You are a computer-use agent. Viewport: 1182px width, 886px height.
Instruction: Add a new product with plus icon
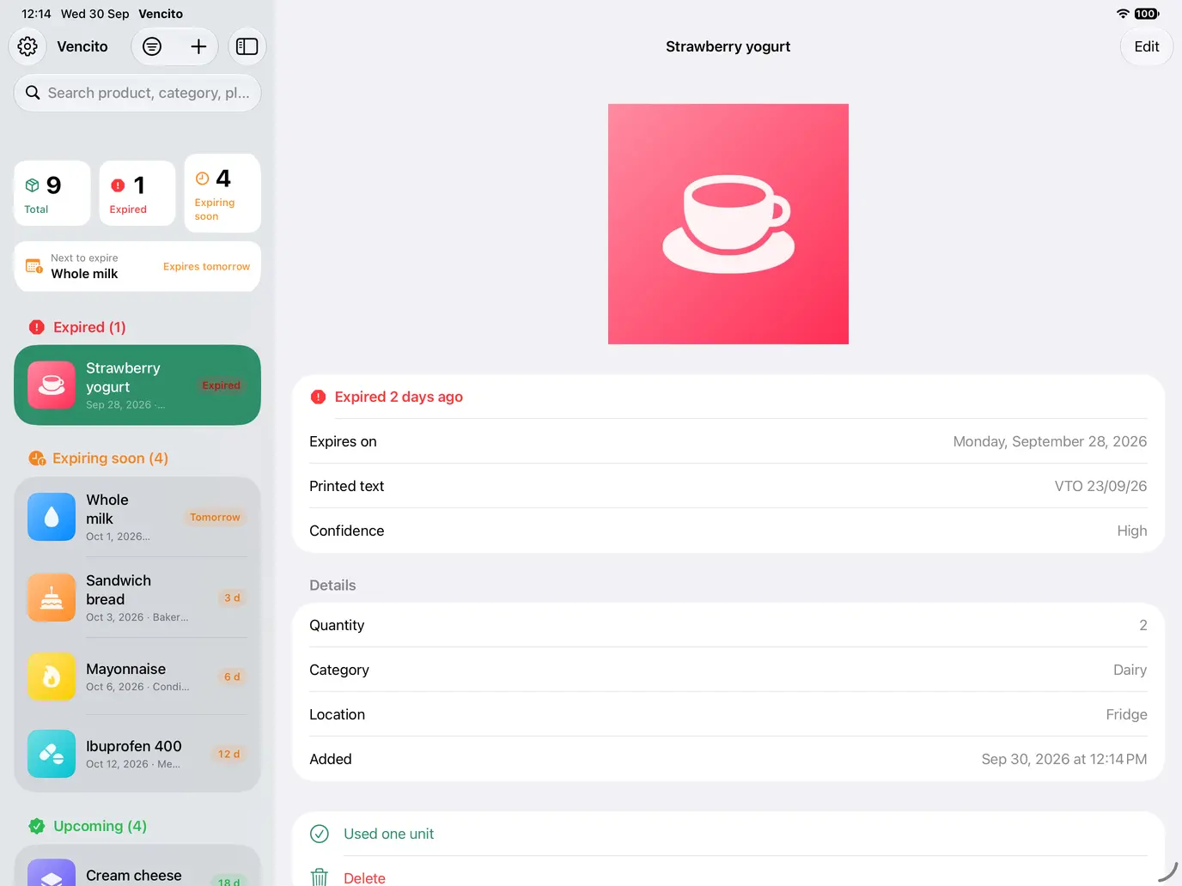click(198, 46)
